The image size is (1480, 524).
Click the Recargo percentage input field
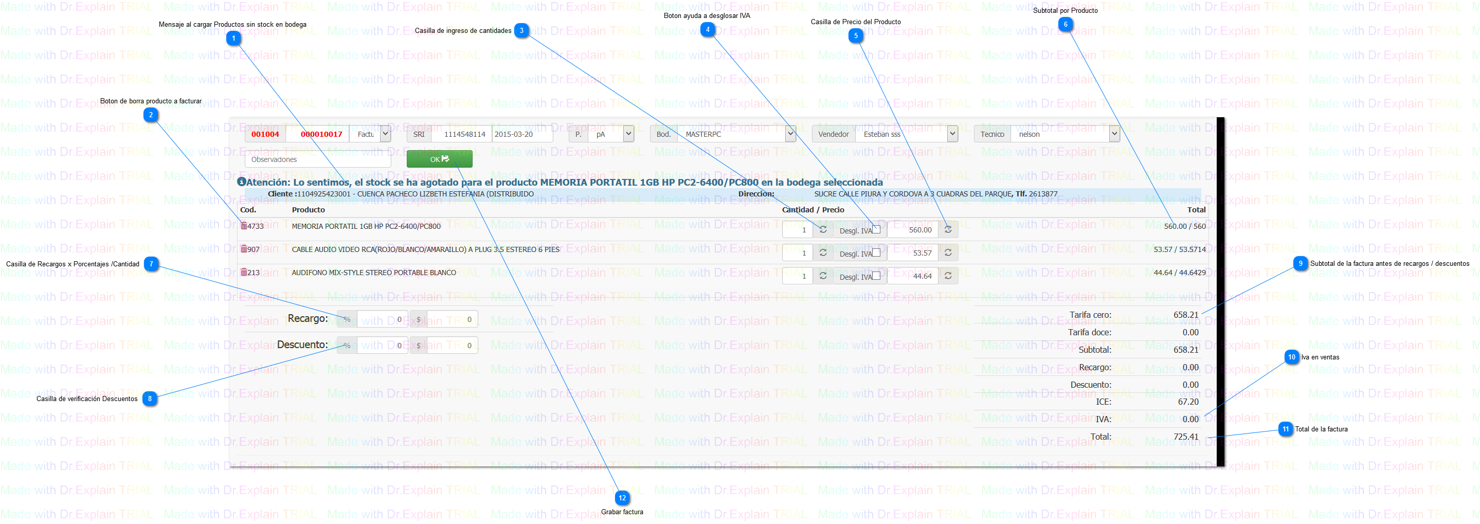tap(382, 319)
